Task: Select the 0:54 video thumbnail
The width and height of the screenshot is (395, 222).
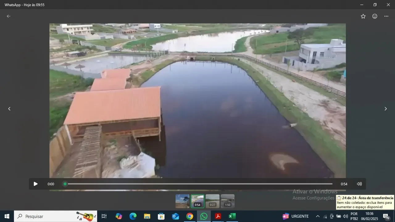Action: click(197, 201)
